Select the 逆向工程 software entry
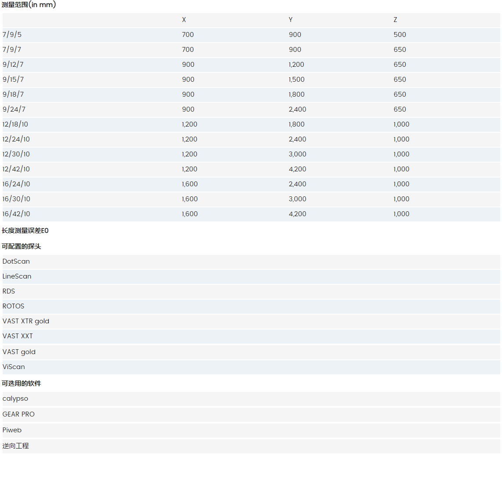 16,446
